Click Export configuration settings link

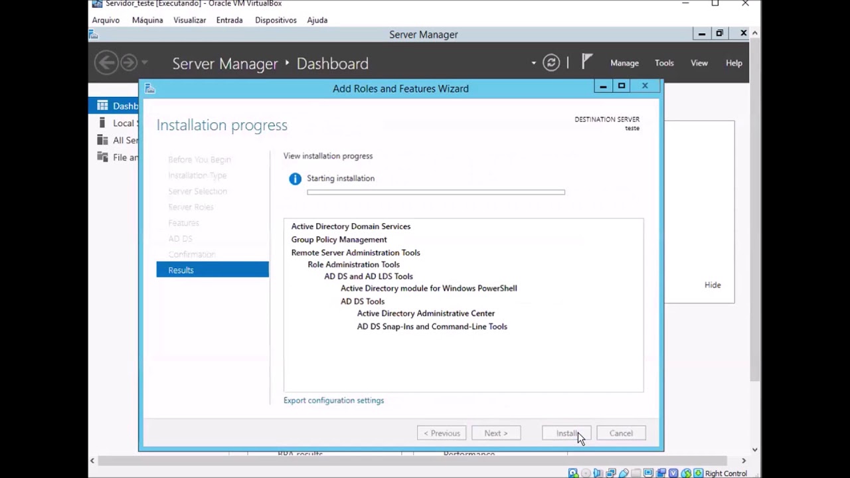[x=333, y=400]
